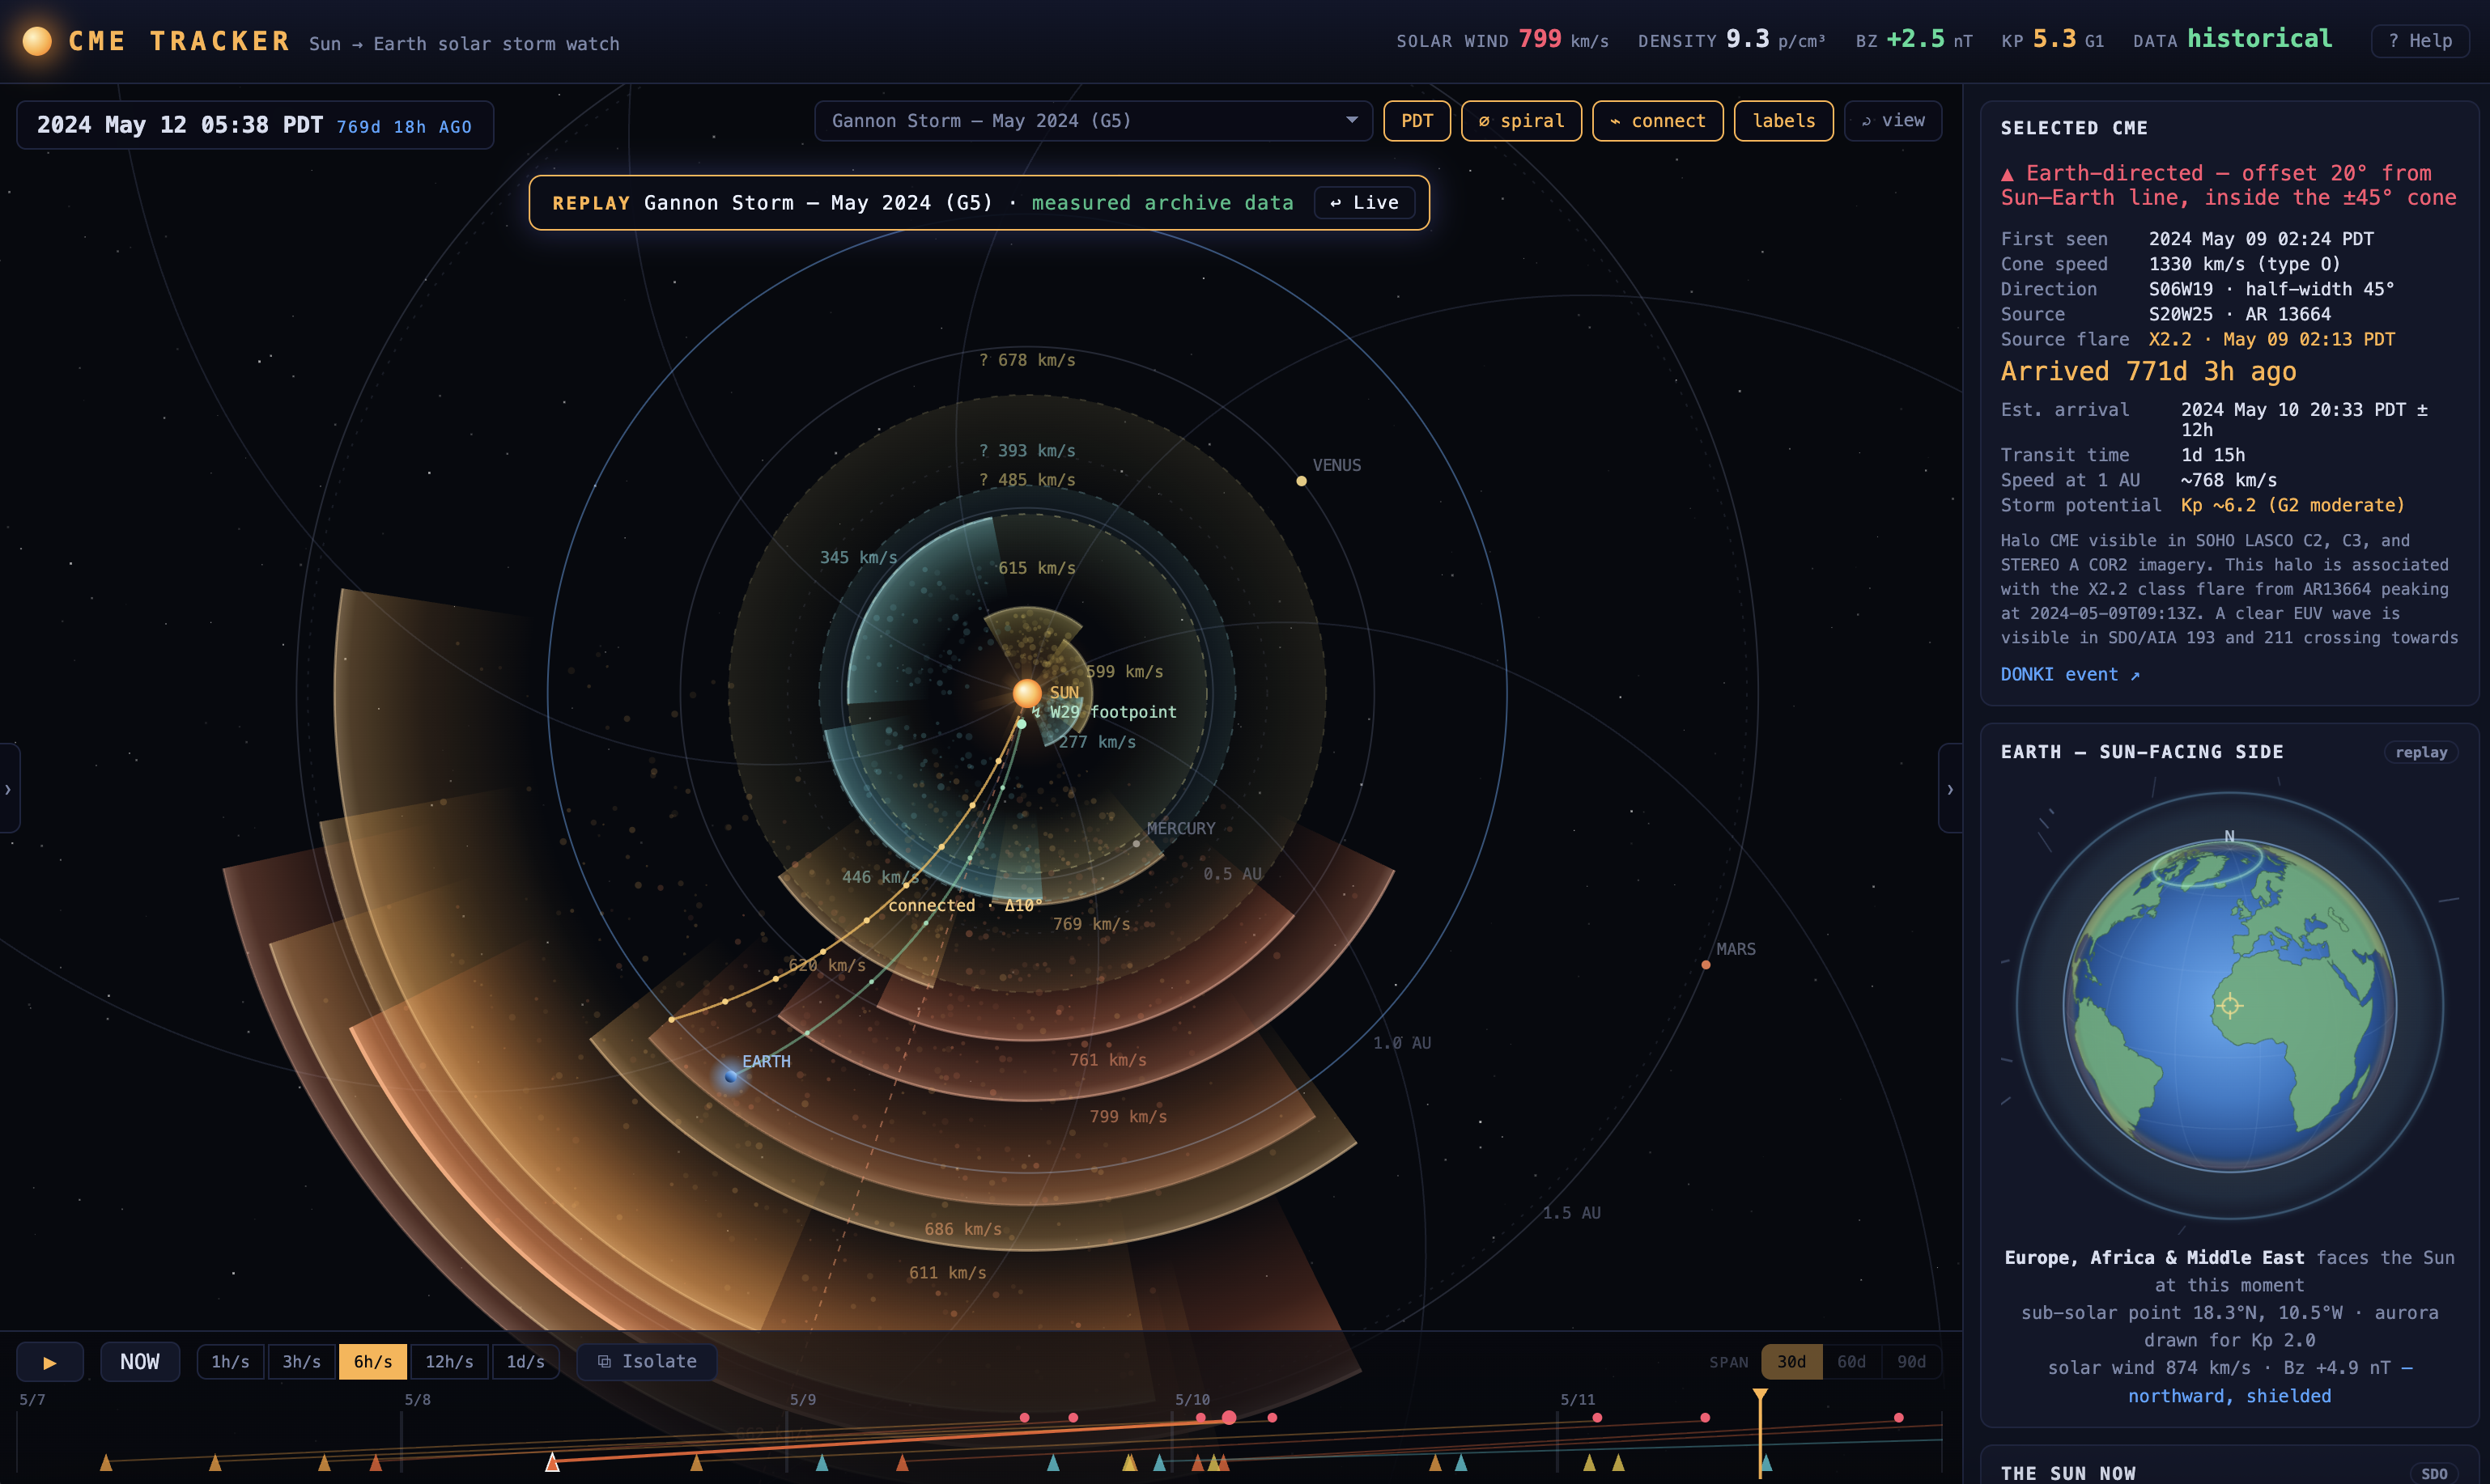This screenshot has height=1484, width=2490.
Task: Start playback with the play button
Action: [49, 1362]
